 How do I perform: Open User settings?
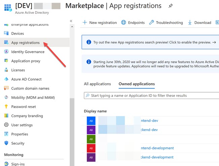tap(22, 125)
